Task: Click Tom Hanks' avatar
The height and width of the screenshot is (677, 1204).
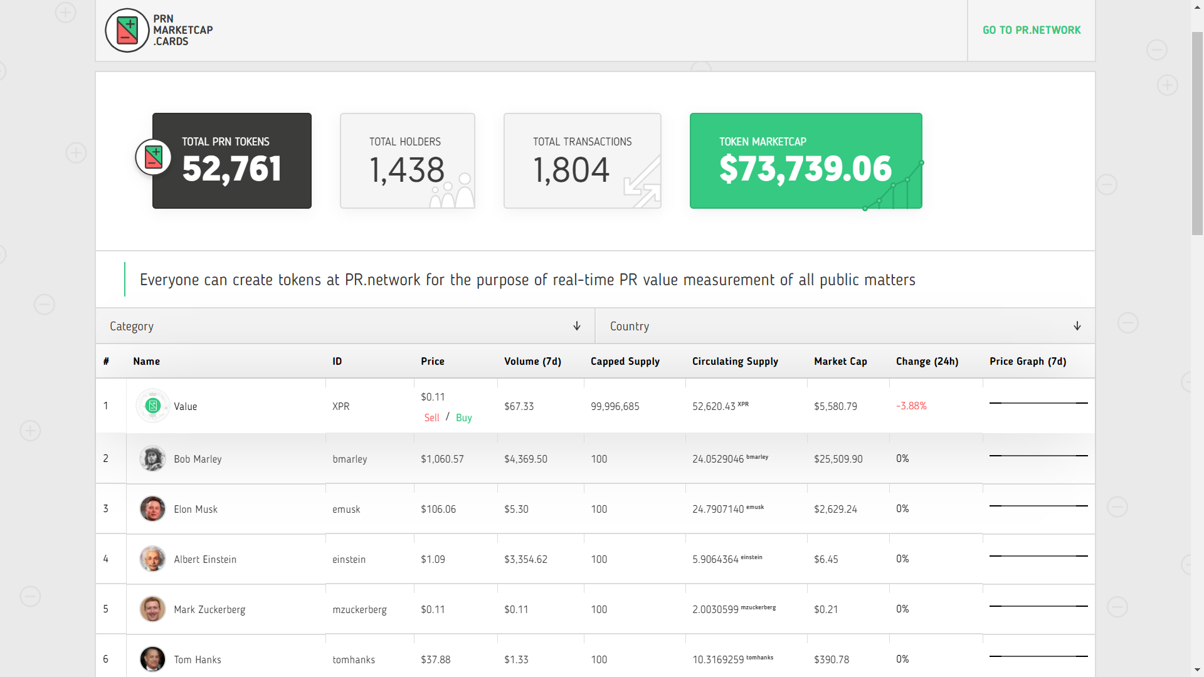Action: coord(152,659)
